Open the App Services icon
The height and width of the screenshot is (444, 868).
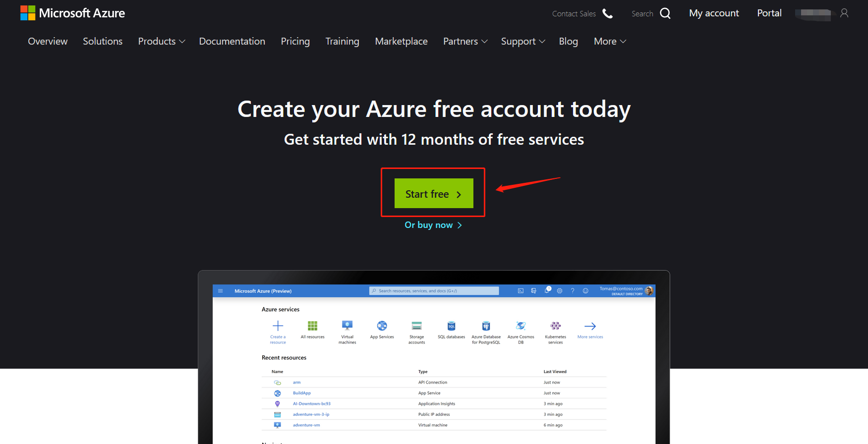click(x=382, y=326)
